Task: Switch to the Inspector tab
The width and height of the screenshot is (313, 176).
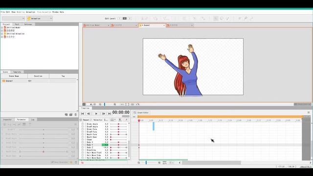Action: tap(7, 119)
